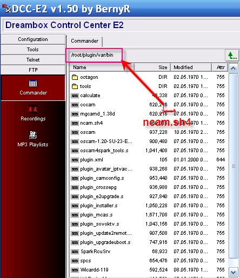Image resolution: width=240 pixels, height=278 pixels.
Task: Click the cccam file icon
Action: (75, 105)
